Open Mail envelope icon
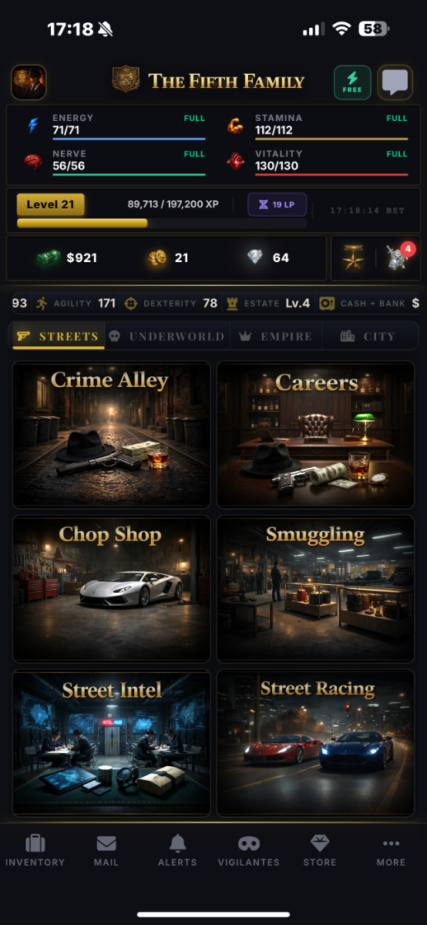The height and width of the screenshot is (925, 427). tap(106, 851)
